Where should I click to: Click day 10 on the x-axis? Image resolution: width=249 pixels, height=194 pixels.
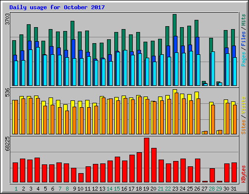(x=80, y=189)
